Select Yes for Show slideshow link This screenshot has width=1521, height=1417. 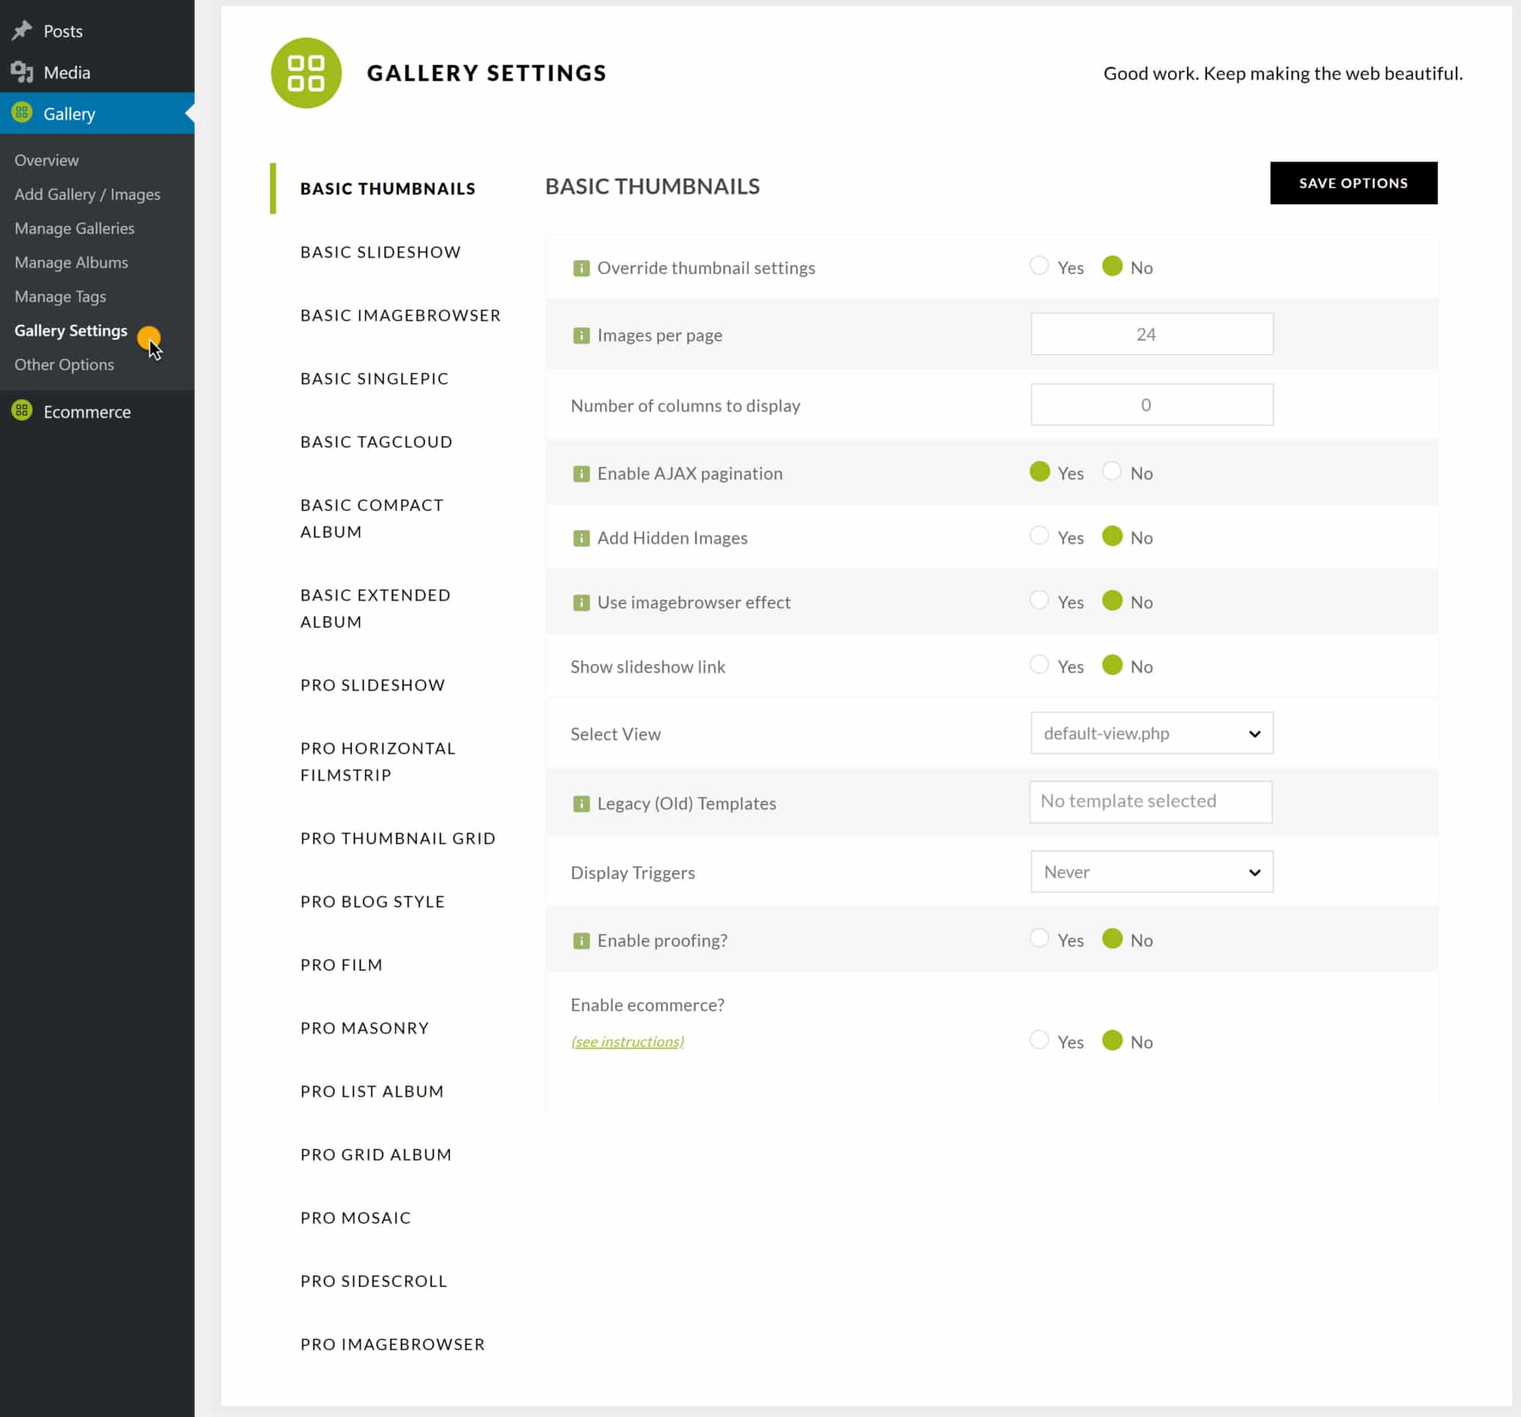pos(1038,664)
